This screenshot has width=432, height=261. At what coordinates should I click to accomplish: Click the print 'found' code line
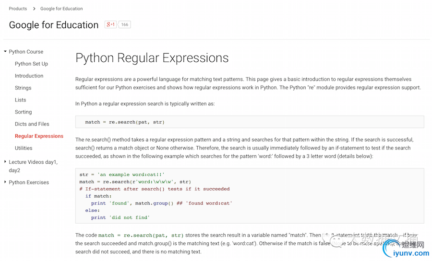click(162, 203)
